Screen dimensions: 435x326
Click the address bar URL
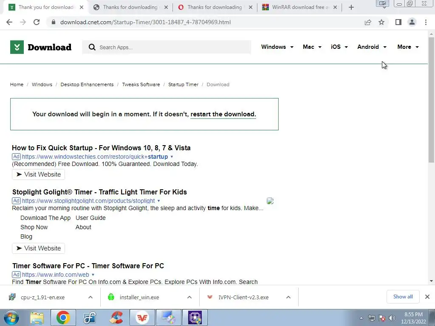coord(145,22)
